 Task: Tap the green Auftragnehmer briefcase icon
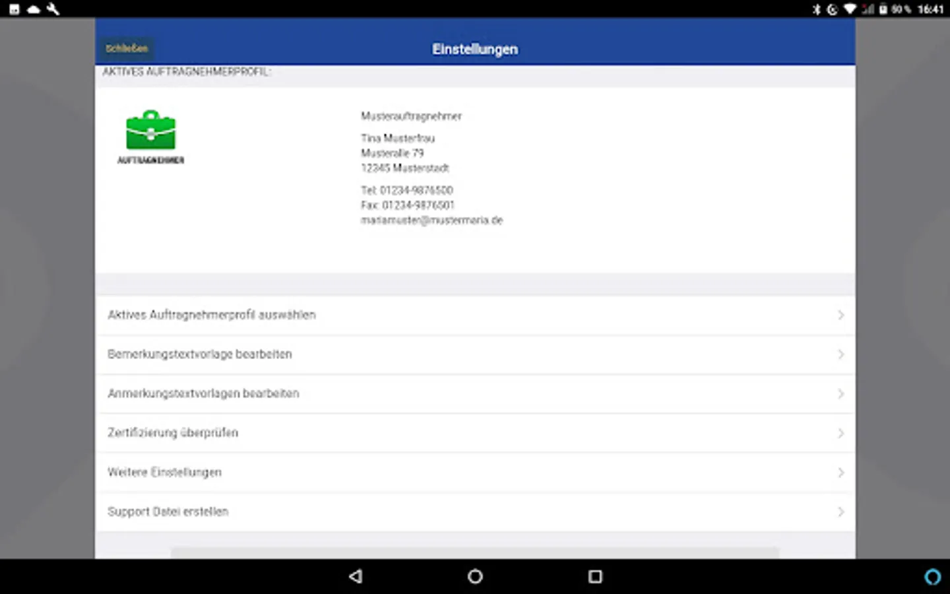[x=150, y=131]
